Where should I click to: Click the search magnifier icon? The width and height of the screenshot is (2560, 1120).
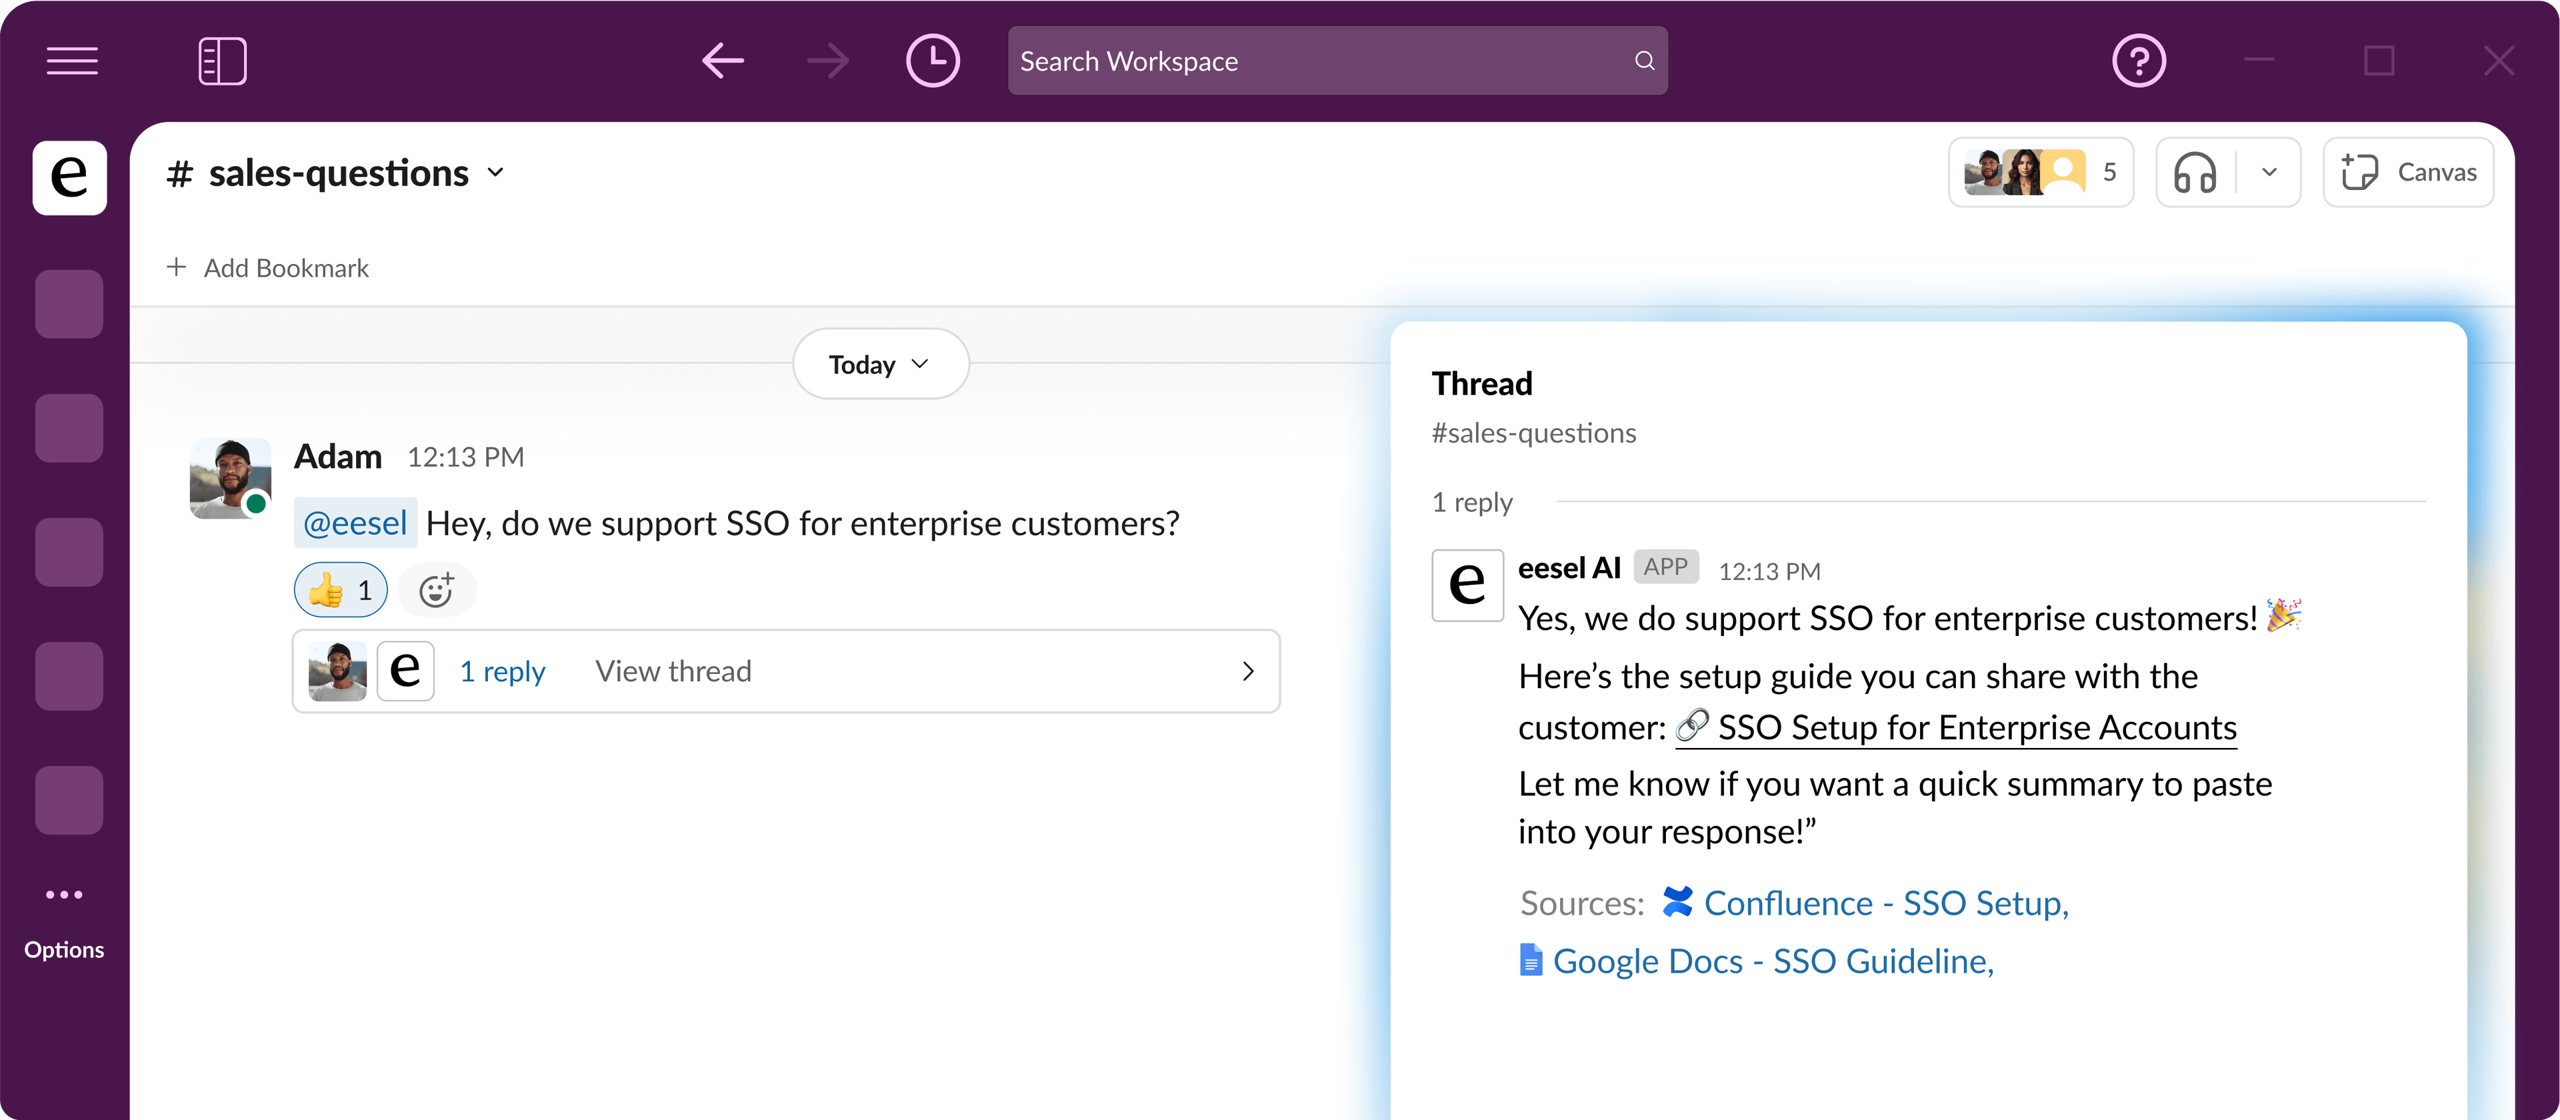click(x=1645, y=61)
